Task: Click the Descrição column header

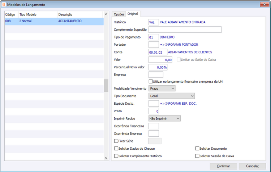Action: point(80,14)
